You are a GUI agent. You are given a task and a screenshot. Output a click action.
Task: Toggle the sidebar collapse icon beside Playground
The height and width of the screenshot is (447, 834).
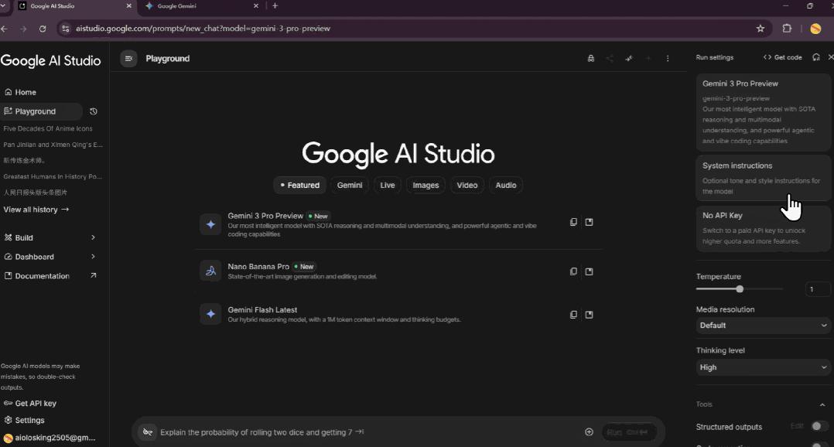[x=129, y=59]
